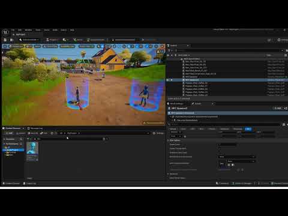This screenshot has height=216, width=288.
Task: Toggle visibility eye for selected NPC Spawner2 row
Action: [x=168, y=80]
